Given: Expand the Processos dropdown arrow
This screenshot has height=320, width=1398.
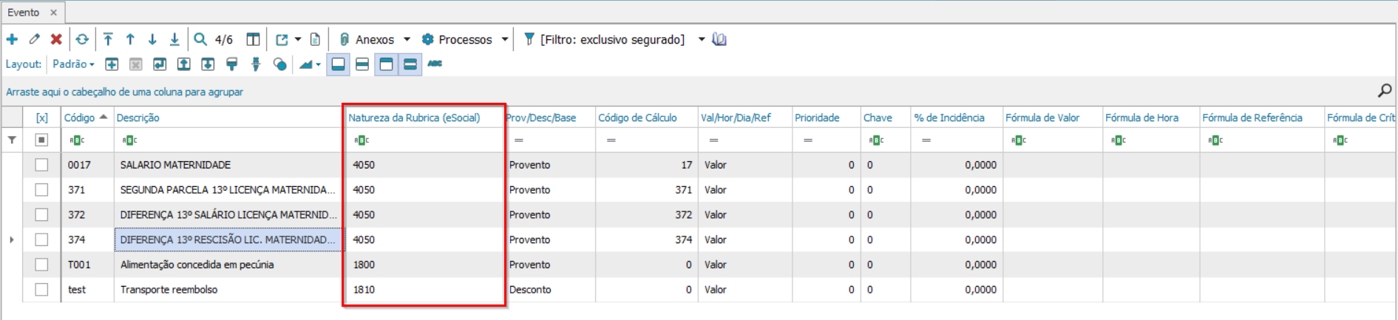Looking at the screenshot, I should [505, 39].
